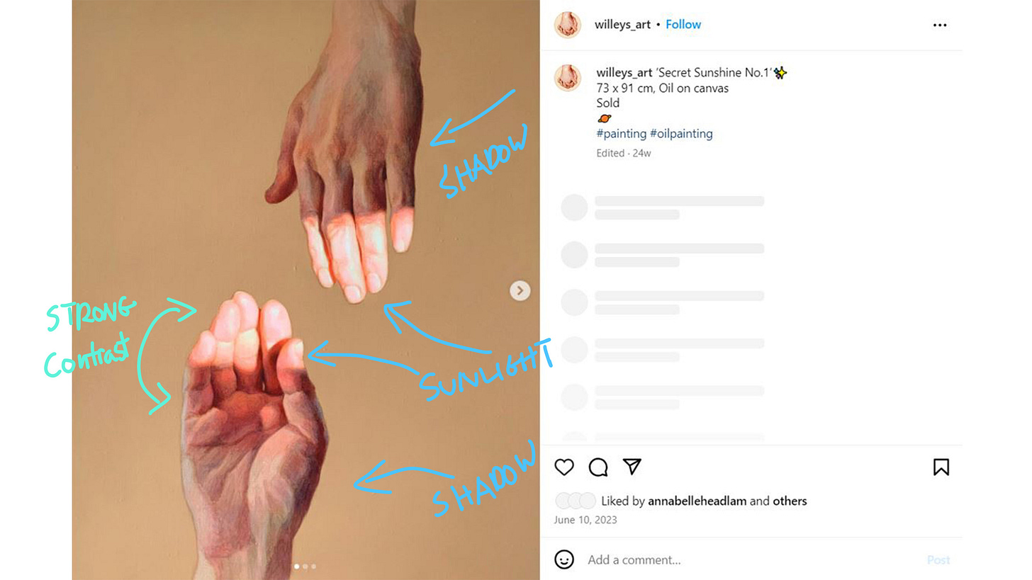The height and width of the screenshot is (580, 1032).
Task: Click the Post comment button
Action: pos(938,560)
